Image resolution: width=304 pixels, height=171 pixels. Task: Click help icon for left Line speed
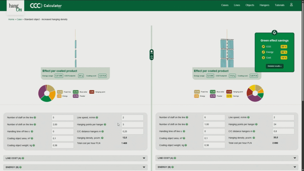(x=97, y=118)
